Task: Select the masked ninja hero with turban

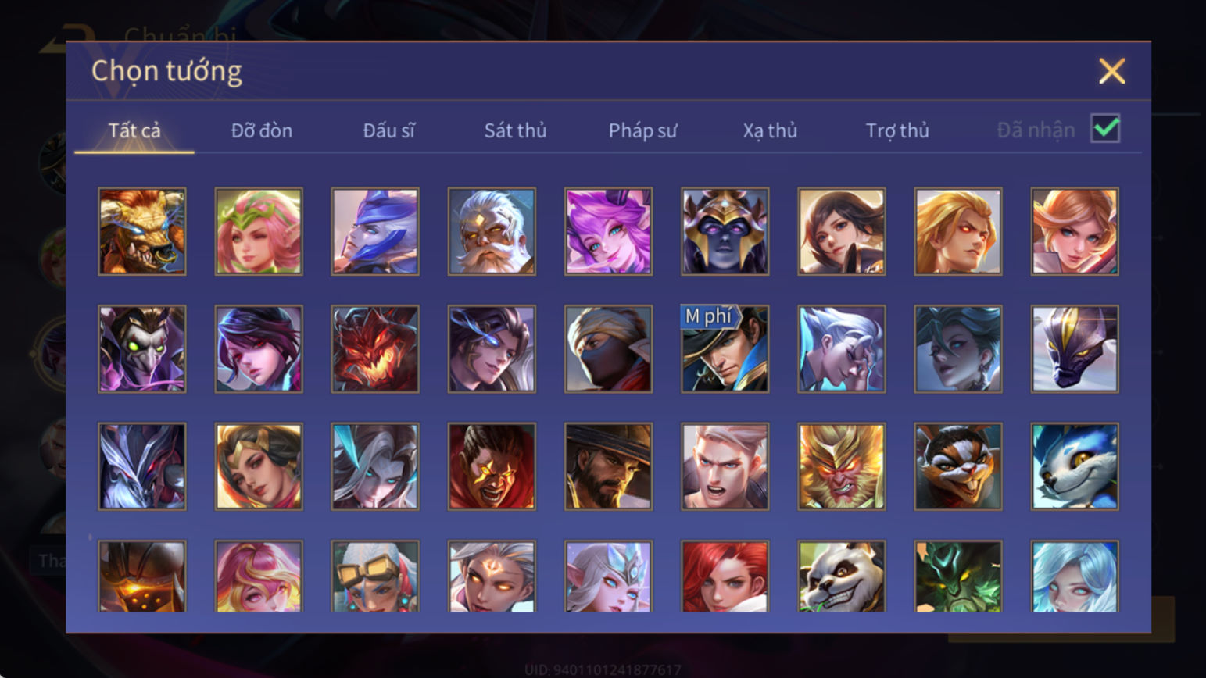Action: 608,348
